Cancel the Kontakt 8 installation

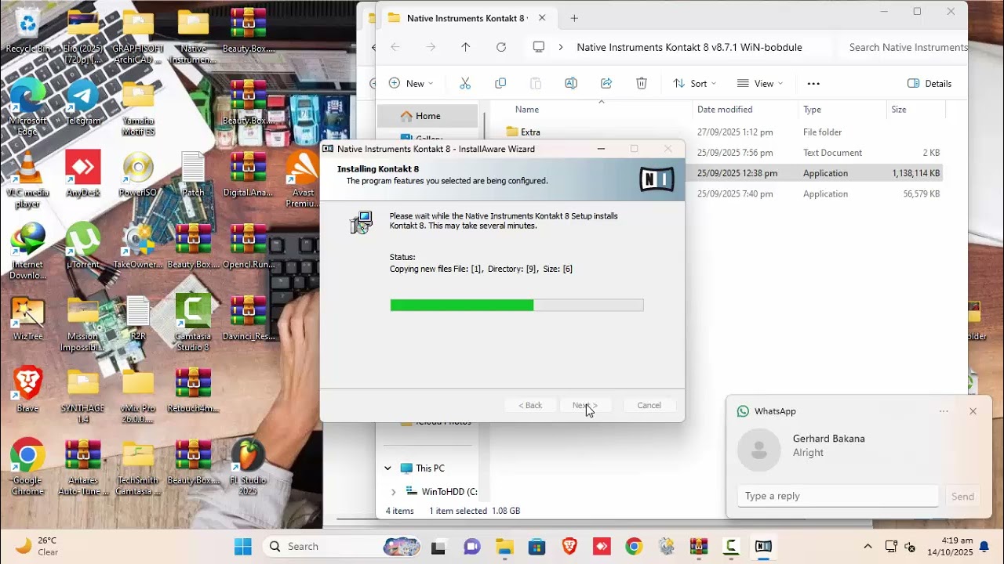point(649,405)
